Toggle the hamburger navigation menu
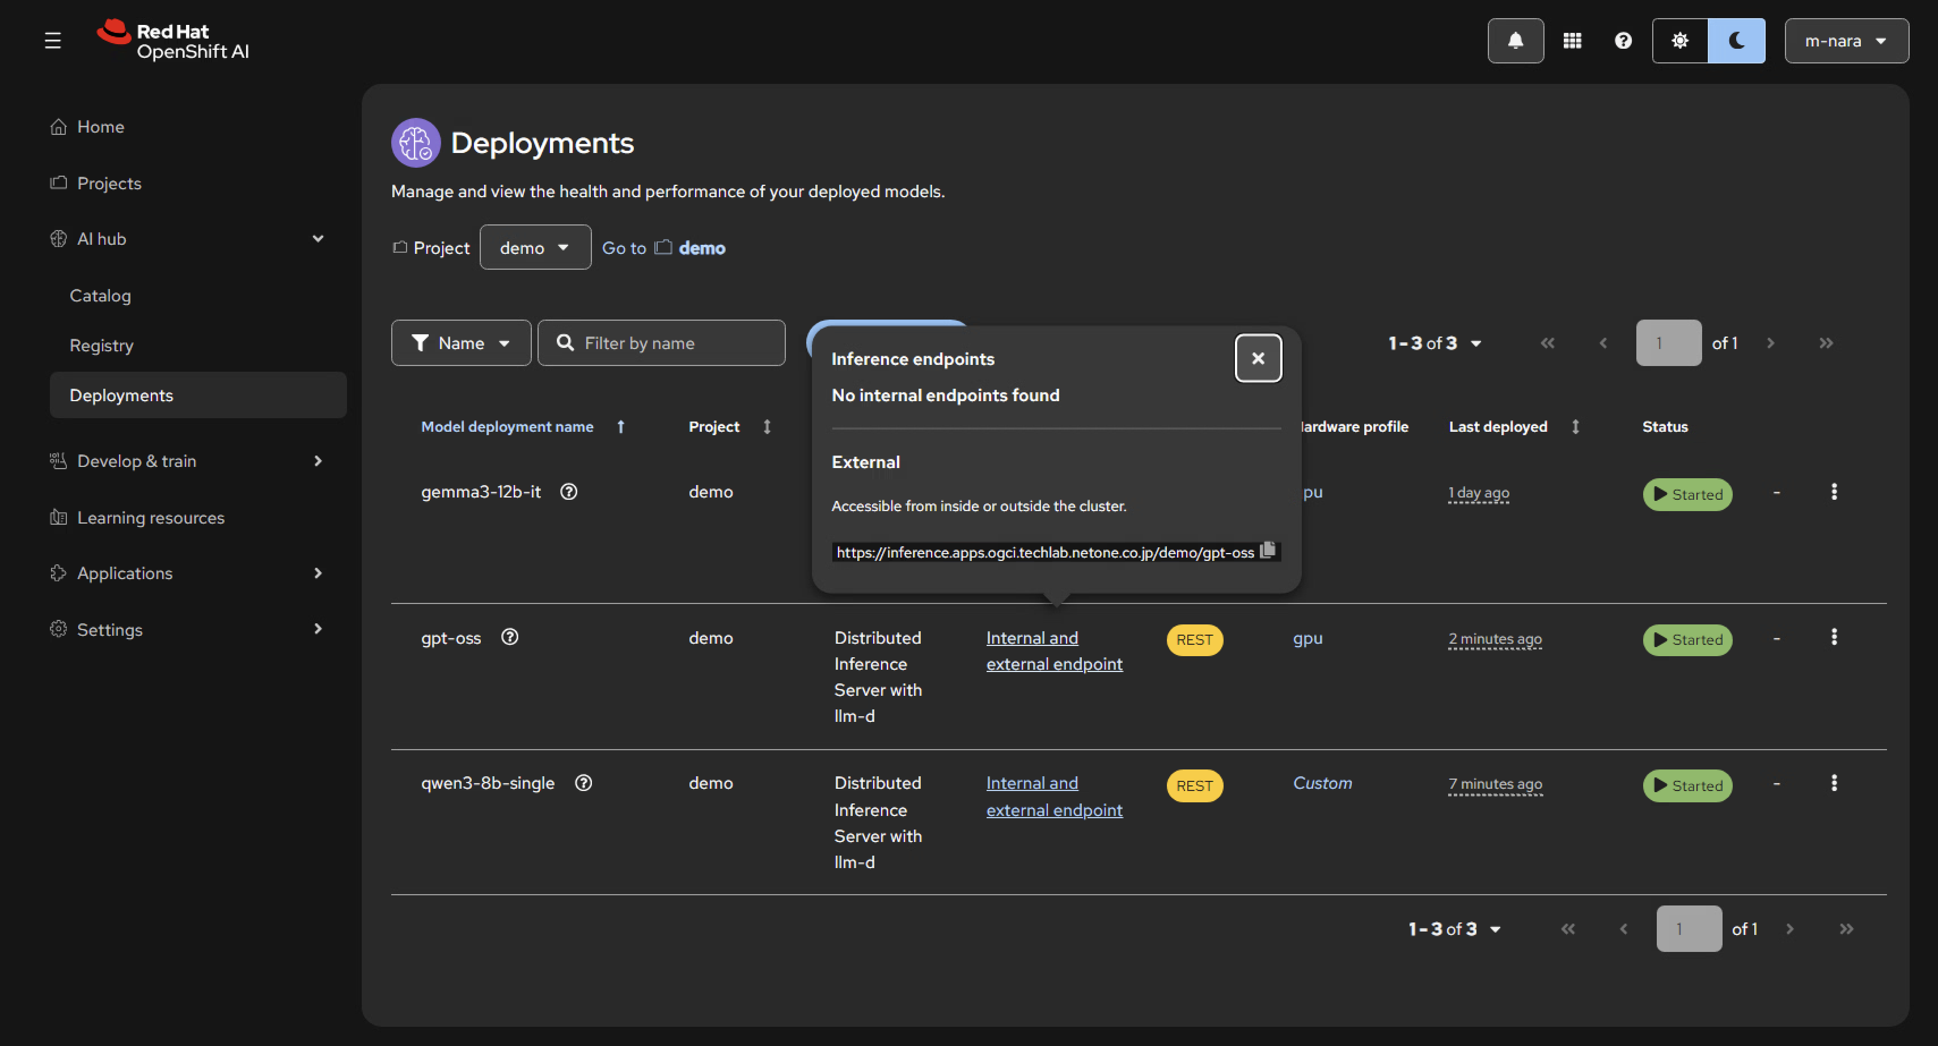1938x1046 pixels. [53, 41]
